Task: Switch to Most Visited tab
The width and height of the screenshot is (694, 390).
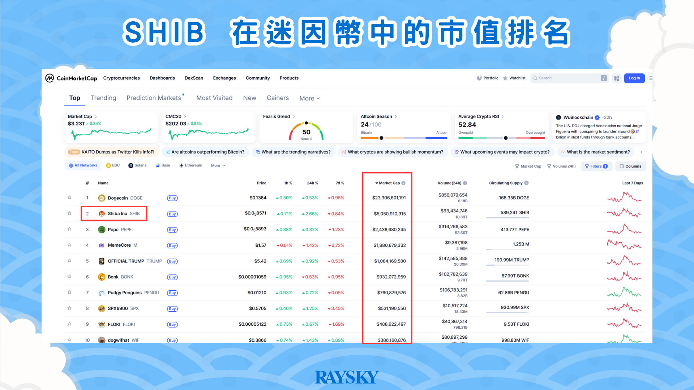Action: click(214, 98)
